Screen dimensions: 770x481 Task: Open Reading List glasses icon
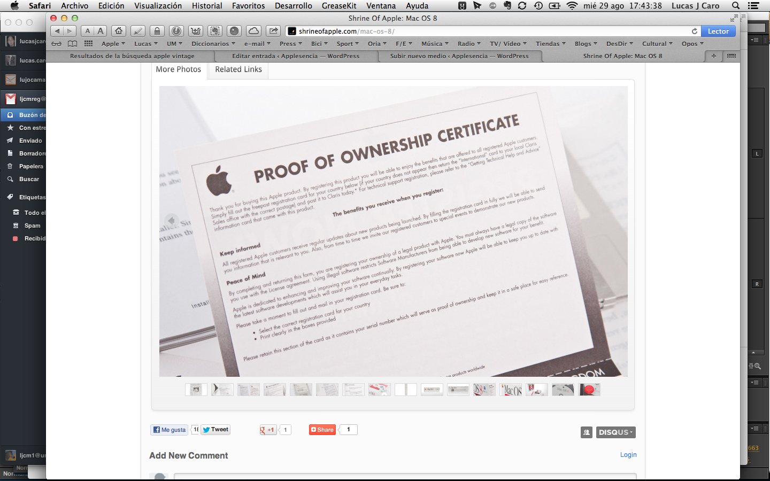[56, 44]
